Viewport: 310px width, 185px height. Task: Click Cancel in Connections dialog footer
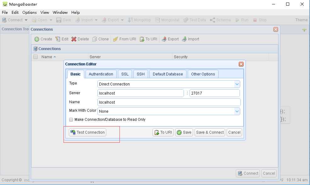[x=269, y=173]
